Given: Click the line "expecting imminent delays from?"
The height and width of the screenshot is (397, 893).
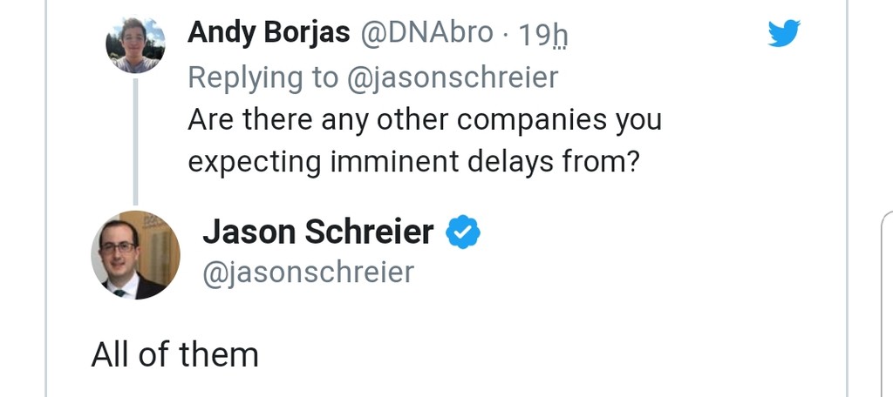Looking at the screenshot, I should (x=414, y=162).
